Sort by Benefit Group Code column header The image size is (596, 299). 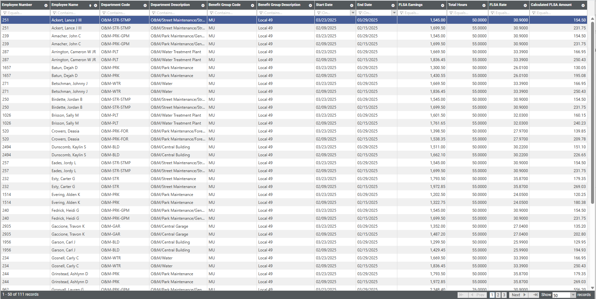coord(224,5)
